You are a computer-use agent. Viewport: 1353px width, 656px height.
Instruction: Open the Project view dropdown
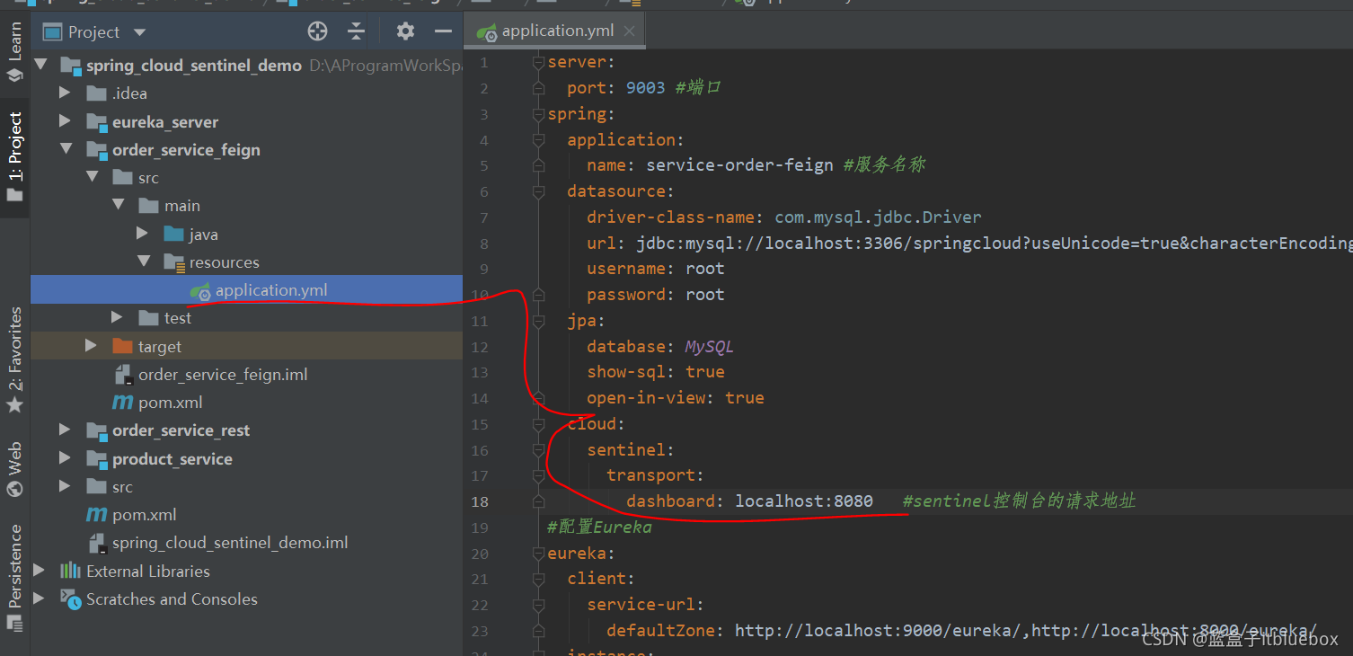(139, 32)
